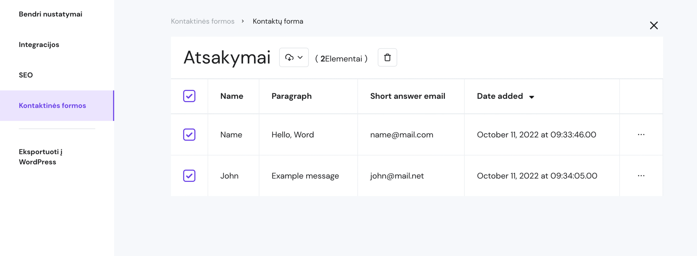Screen dimensions: 697x256
Task: Go to Integracijos section
Action: click(x=39, y=45)
